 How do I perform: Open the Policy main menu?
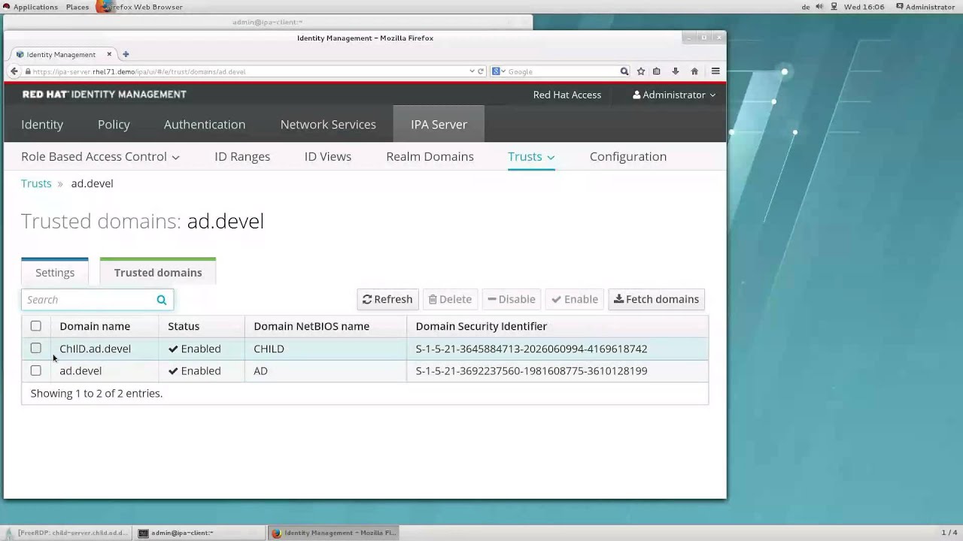click(114, 125)
